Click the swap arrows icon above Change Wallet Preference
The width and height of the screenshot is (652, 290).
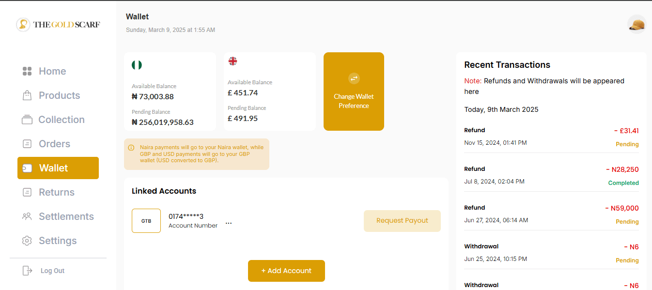point(354,78)
